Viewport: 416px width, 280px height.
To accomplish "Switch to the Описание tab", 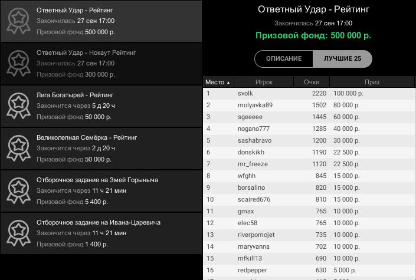I will (x=284, y=59).
